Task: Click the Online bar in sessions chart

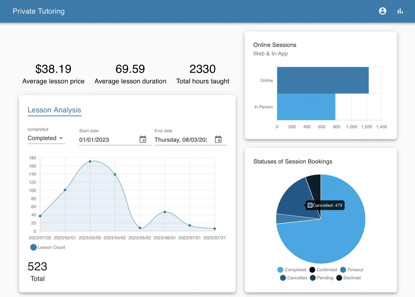Action: click(x=323, y=80)
